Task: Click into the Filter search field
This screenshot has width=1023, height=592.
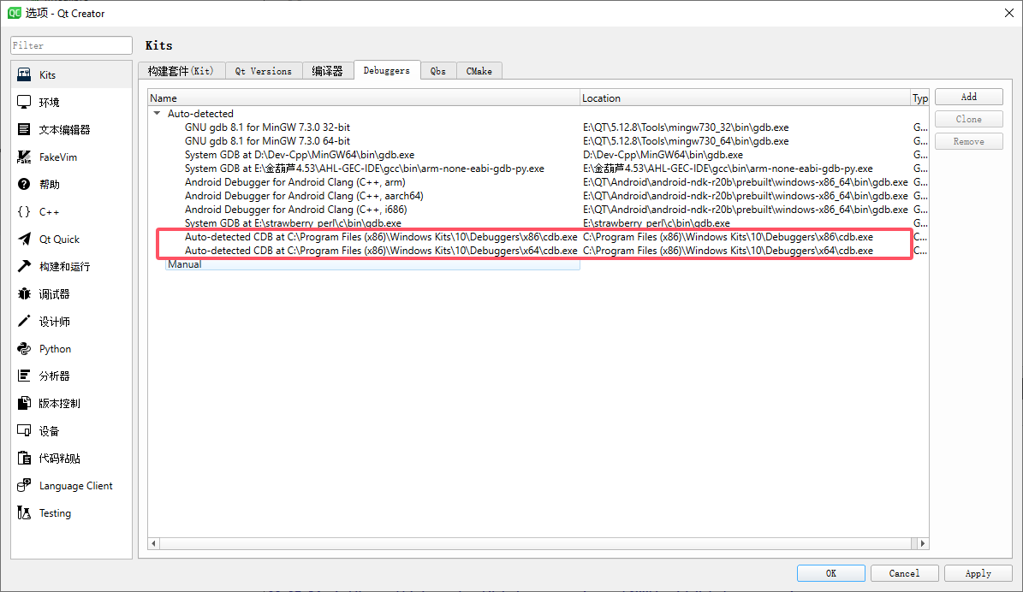Action: pos(72,45)
